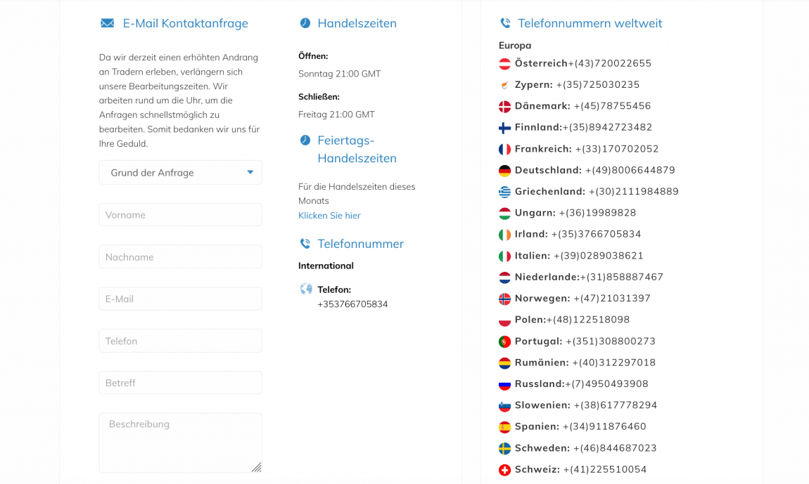Open the Grund der Anfrage dropdown
Image resolution: width=809 pixels, height=484 pixels.
coord(180,173)
